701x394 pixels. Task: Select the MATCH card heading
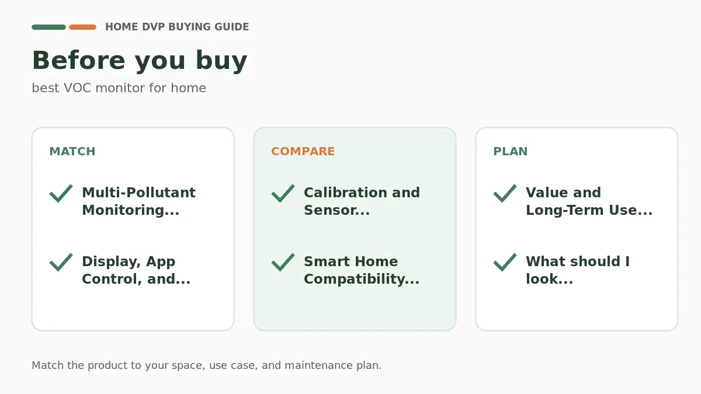72,152
